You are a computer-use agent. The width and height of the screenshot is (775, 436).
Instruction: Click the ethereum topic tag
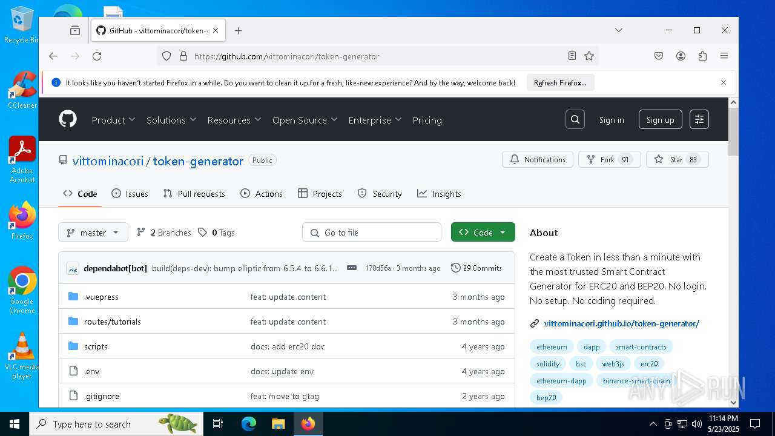552,347
